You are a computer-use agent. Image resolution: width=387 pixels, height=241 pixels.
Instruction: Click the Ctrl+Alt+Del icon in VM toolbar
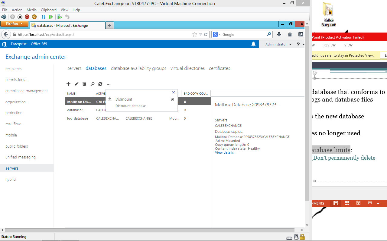4,17
